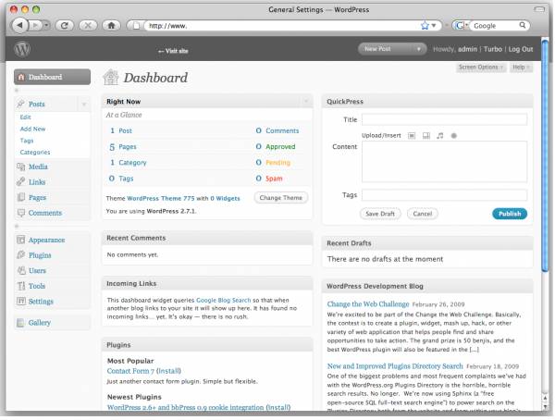Toggle the Right Now widget collapse arrow
Image resolution: width=555 pixels, height=420 pixels.
click(306, 102)
